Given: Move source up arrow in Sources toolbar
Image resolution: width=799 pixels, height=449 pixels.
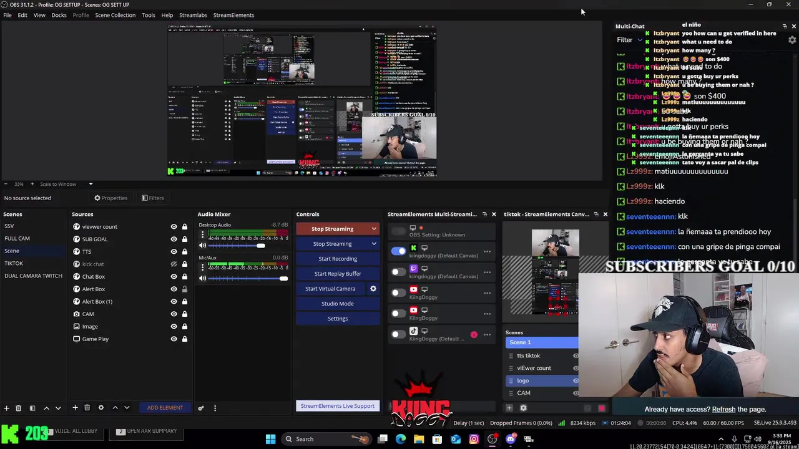Looking at the screenshot, I should tap(115, 408).
